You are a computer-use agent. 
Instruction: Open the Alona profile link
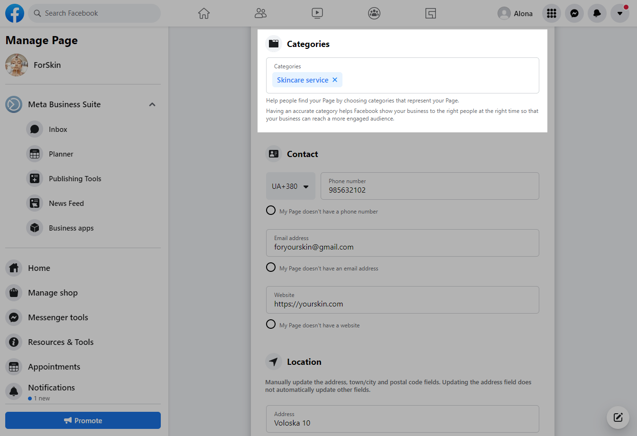click(x=516, y=13)
